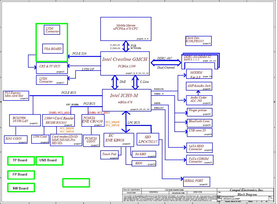Select the Touch Pad block
The image size is (277, 204).
click(109, 155)
